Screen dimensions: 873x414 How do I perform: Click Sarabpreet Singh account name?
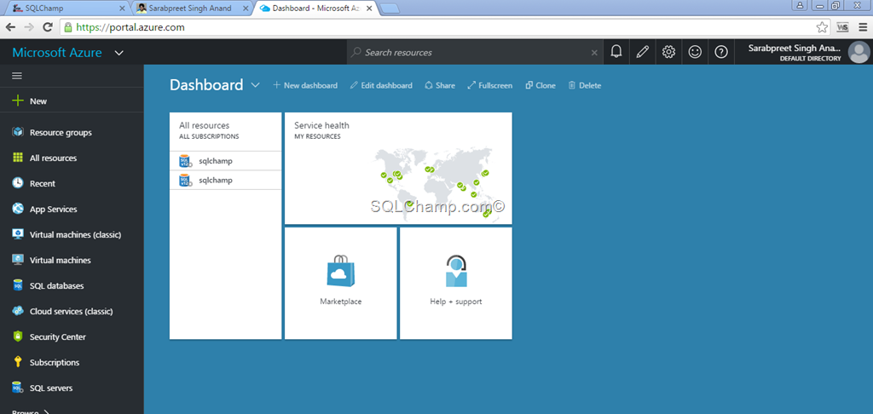pos(795,49)
